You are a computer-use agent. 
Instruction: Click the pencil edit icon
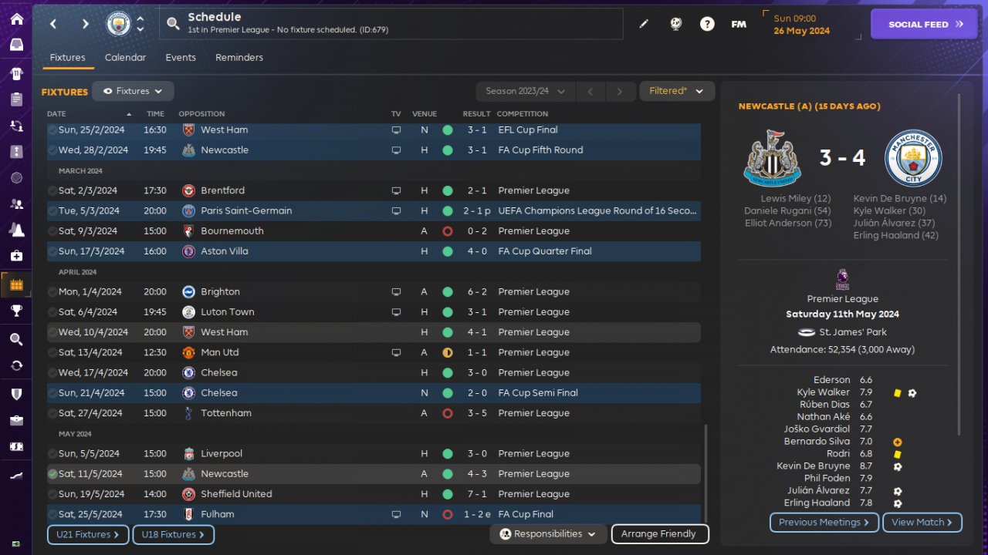tap(644, 24)
